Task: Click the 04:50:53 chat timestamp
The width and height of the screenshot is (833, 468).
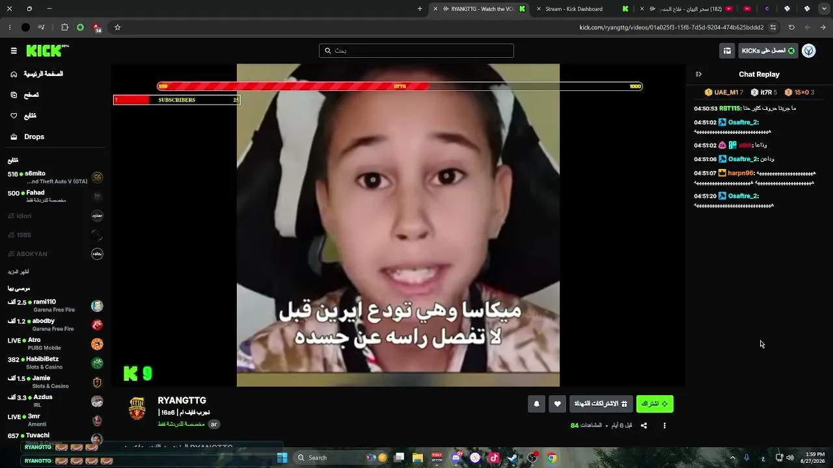Action: pyautogui.click(x=705, y=109)
